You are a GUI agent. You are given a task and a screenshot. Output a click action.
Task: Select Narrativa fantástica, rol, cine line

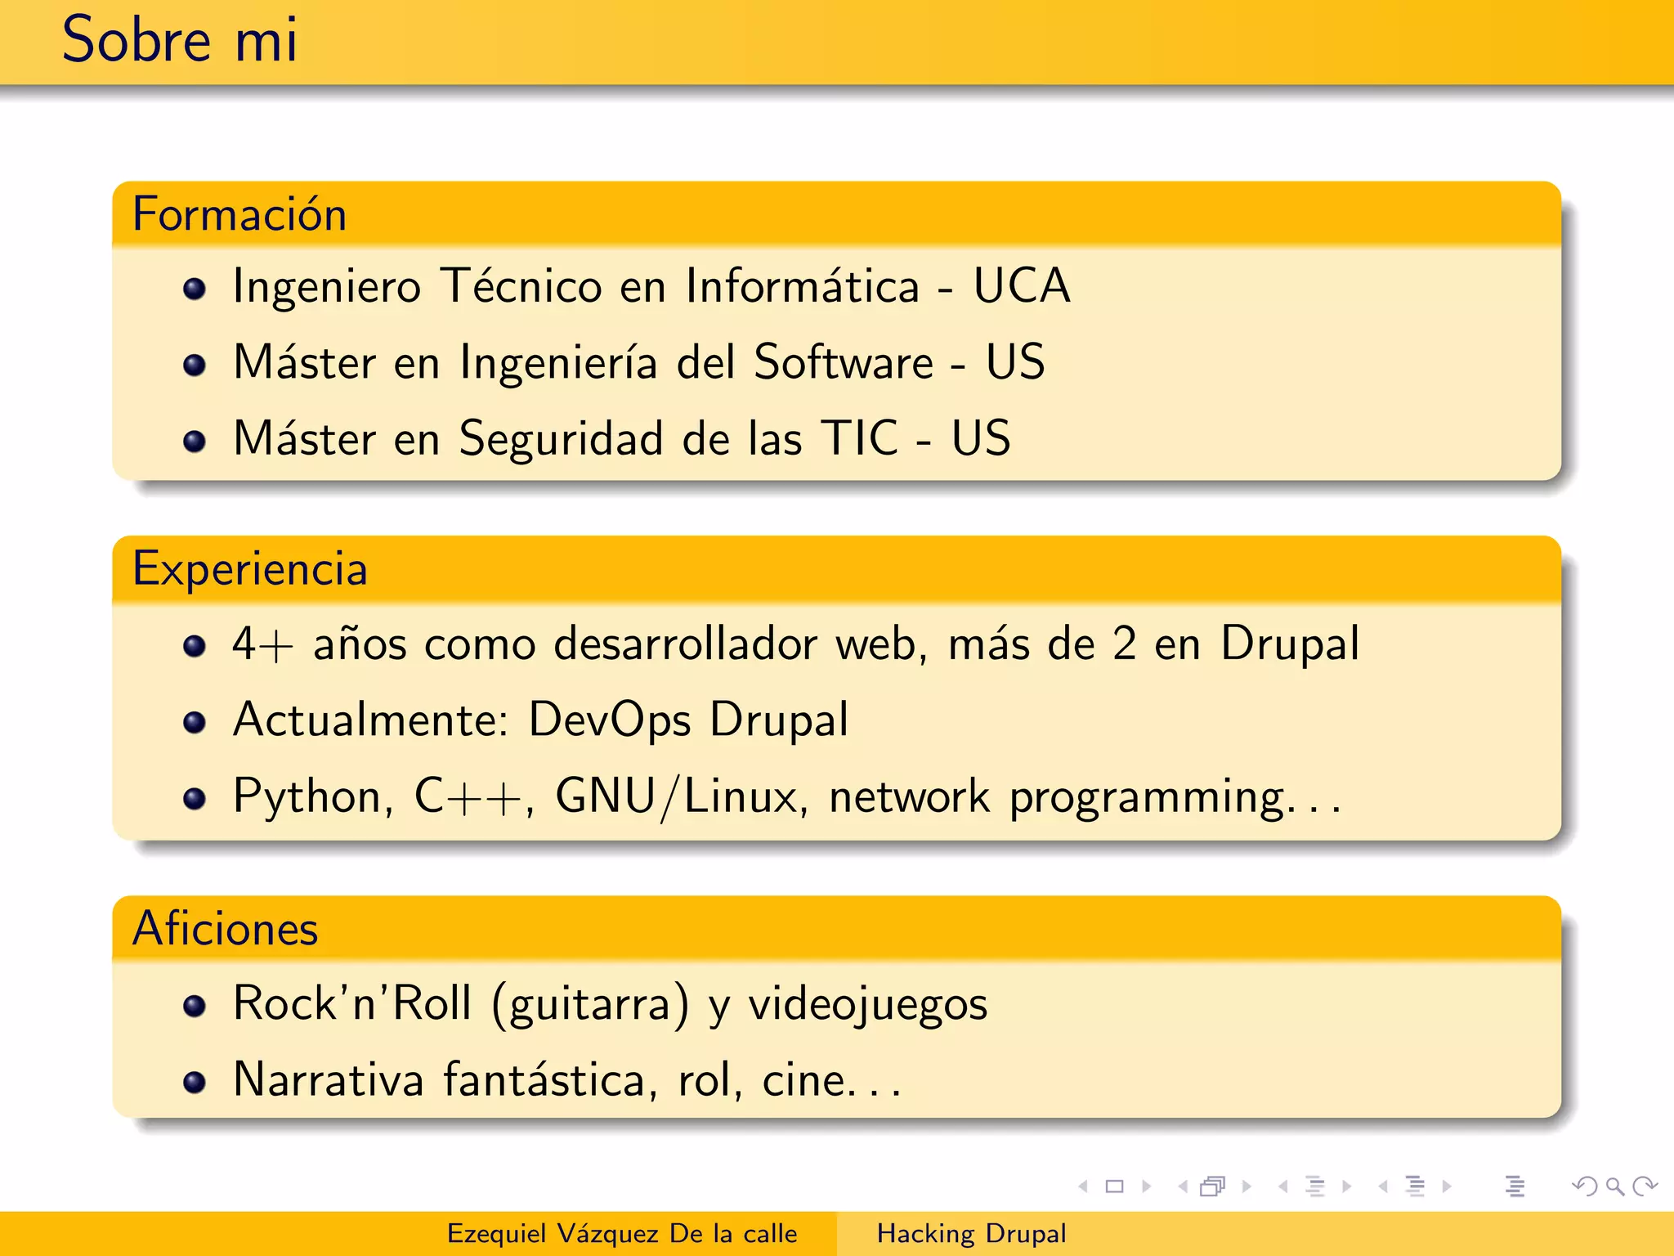click(x=567, y=1079)
